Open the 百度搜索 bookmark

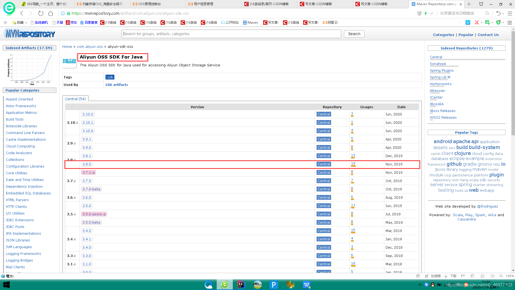coord(89,23)
